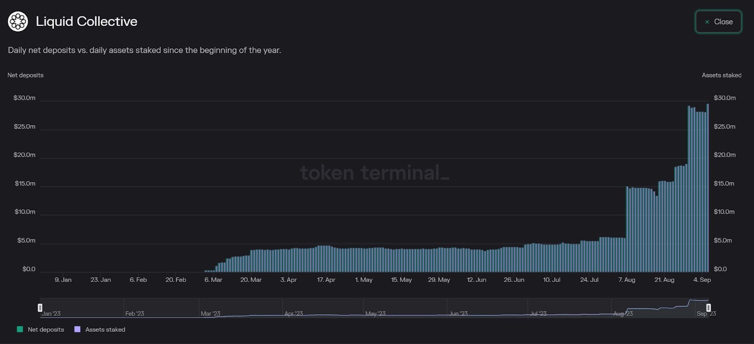The image size is (754, 344).
Task: Click the right axis $30.0m label
Action: 725,98
